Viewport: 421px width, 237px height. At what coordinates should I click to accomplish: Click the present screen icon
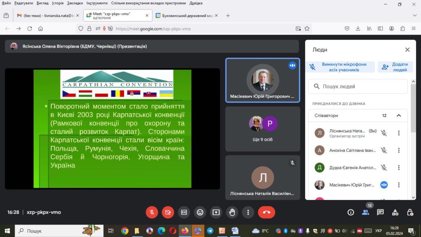pyautogui.click(x=216, y=212)
